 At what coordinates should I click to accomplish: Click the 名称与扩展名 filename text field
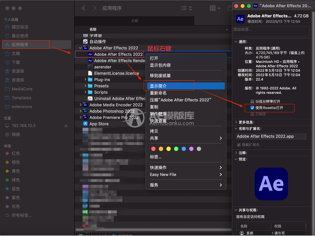[x=271, y=136]
